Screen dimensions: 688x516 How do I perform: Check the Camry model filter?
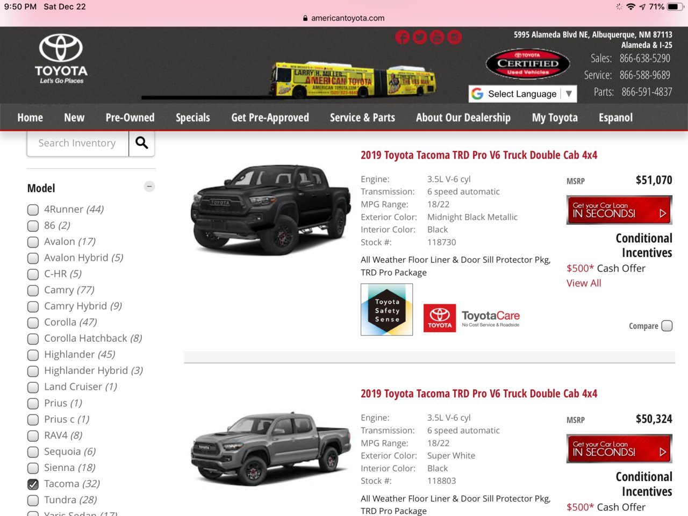point(33,290)
